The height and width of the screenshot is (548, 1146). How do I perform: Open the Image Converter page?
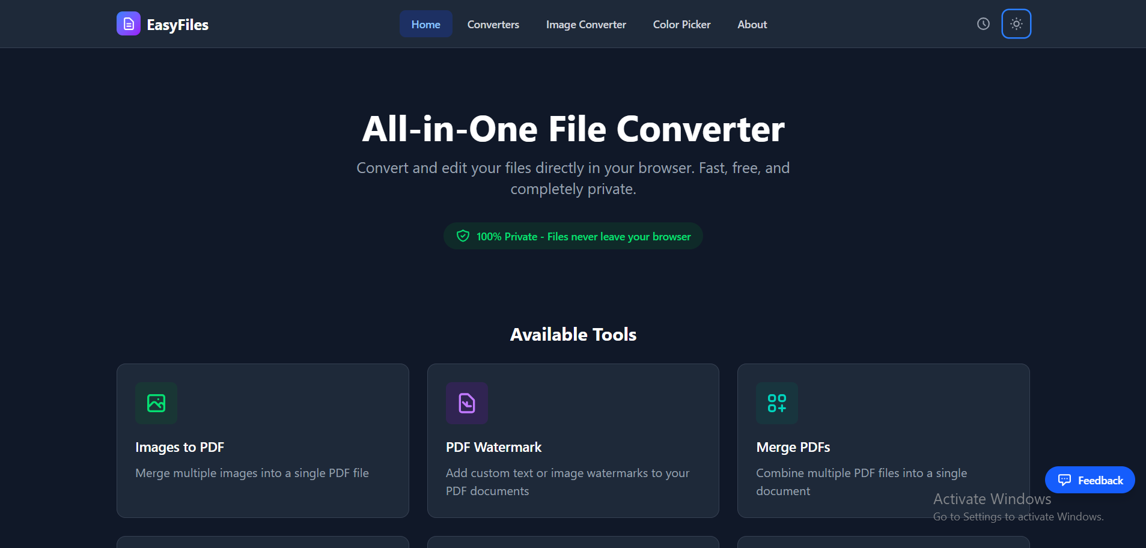tap(585, 24)
